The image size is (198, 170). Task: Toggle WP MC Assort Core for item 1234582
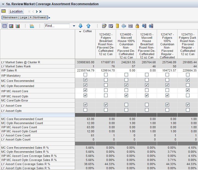point(106,90)
